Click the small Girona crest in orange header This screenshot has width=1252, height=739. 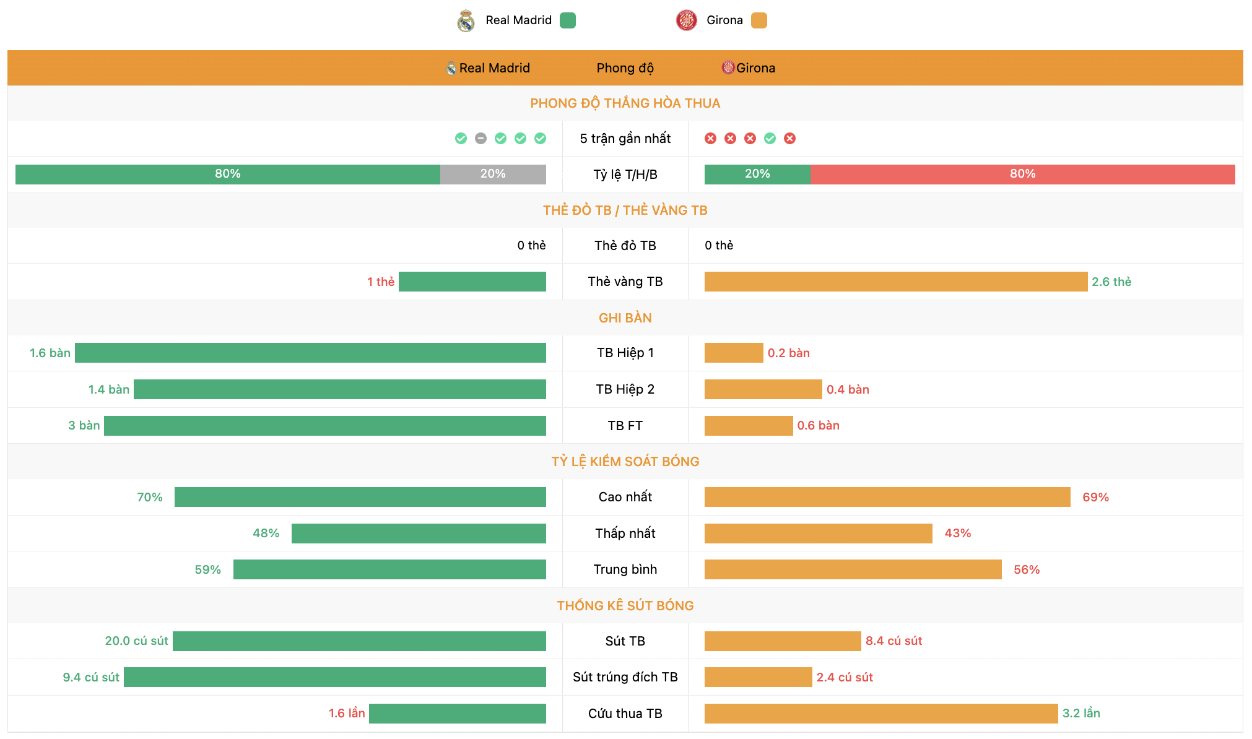[728, 67]
